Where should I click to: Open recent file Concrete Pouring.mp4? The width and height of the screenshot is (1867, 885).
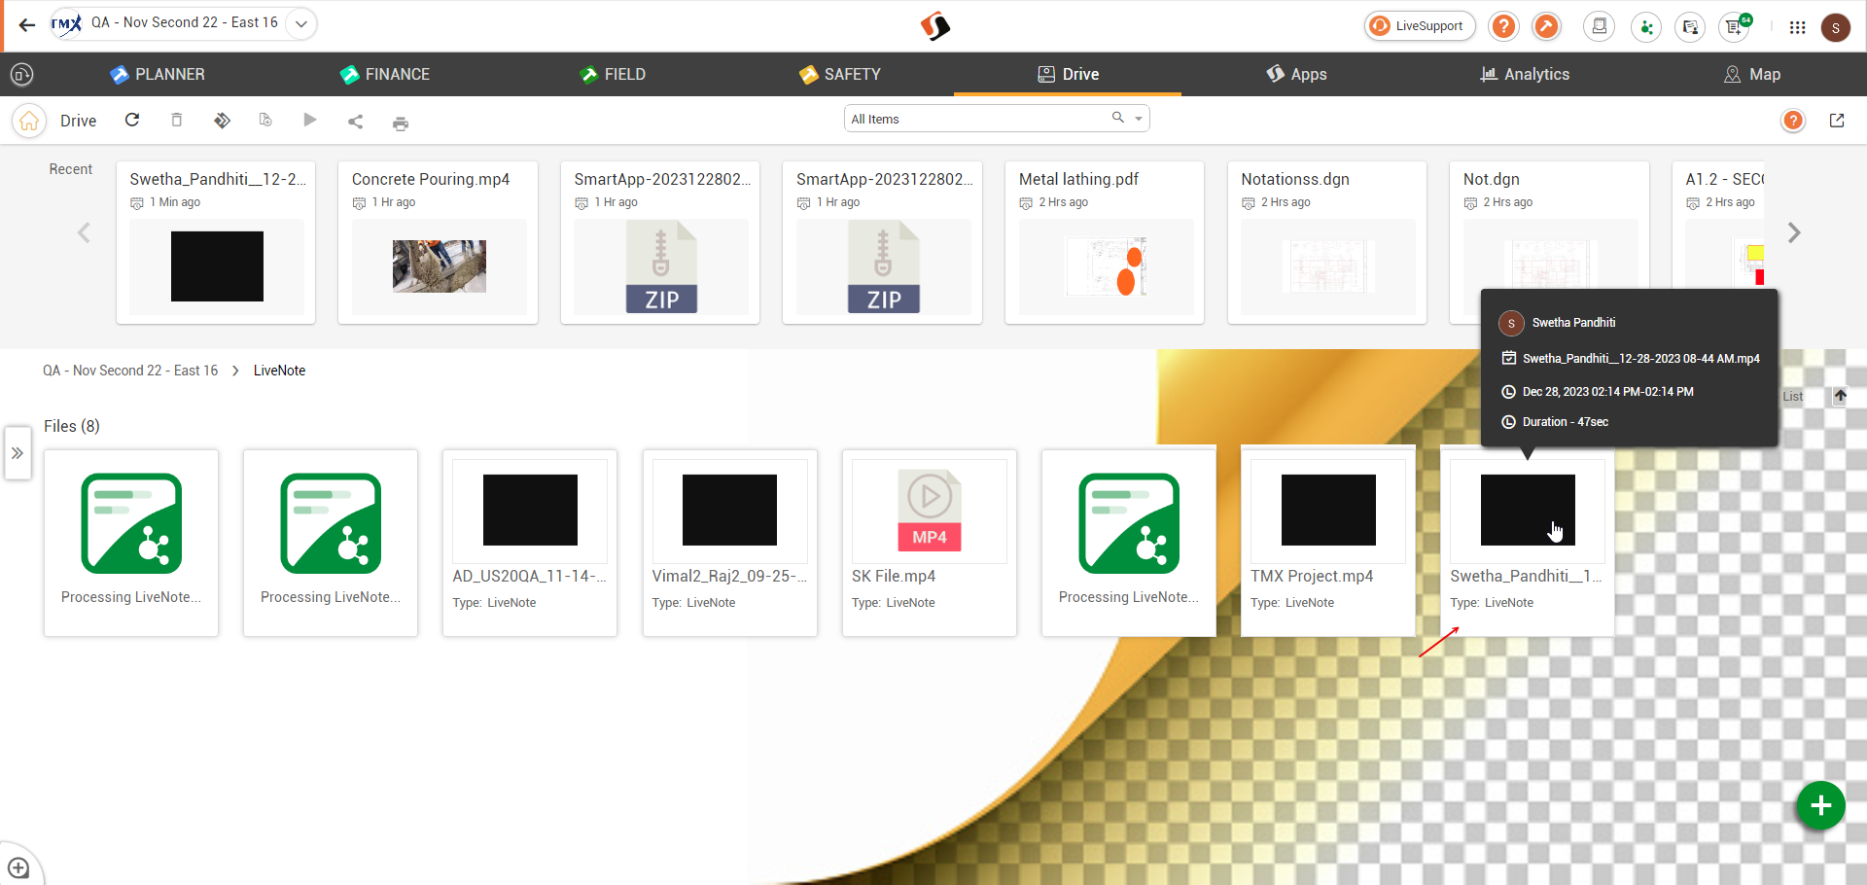coord(438,242)
